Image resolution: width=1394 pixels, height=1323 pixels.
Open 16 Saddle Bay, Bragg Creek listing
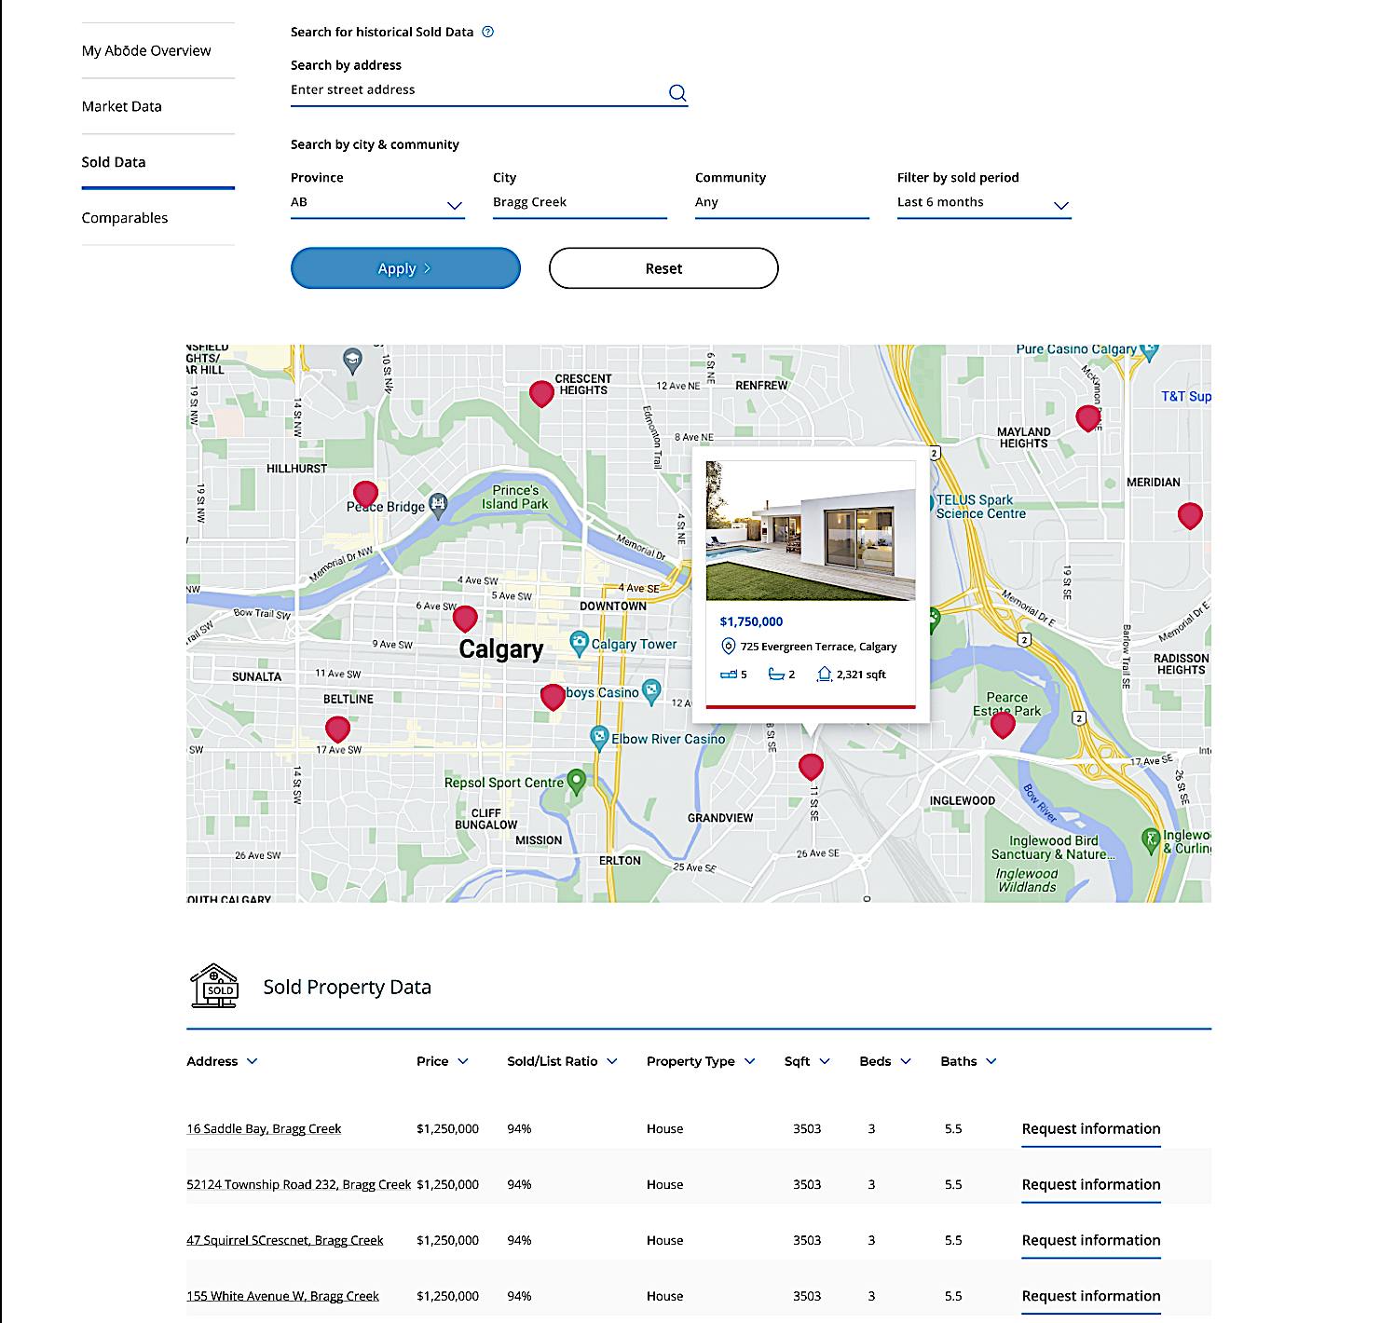264,1128
